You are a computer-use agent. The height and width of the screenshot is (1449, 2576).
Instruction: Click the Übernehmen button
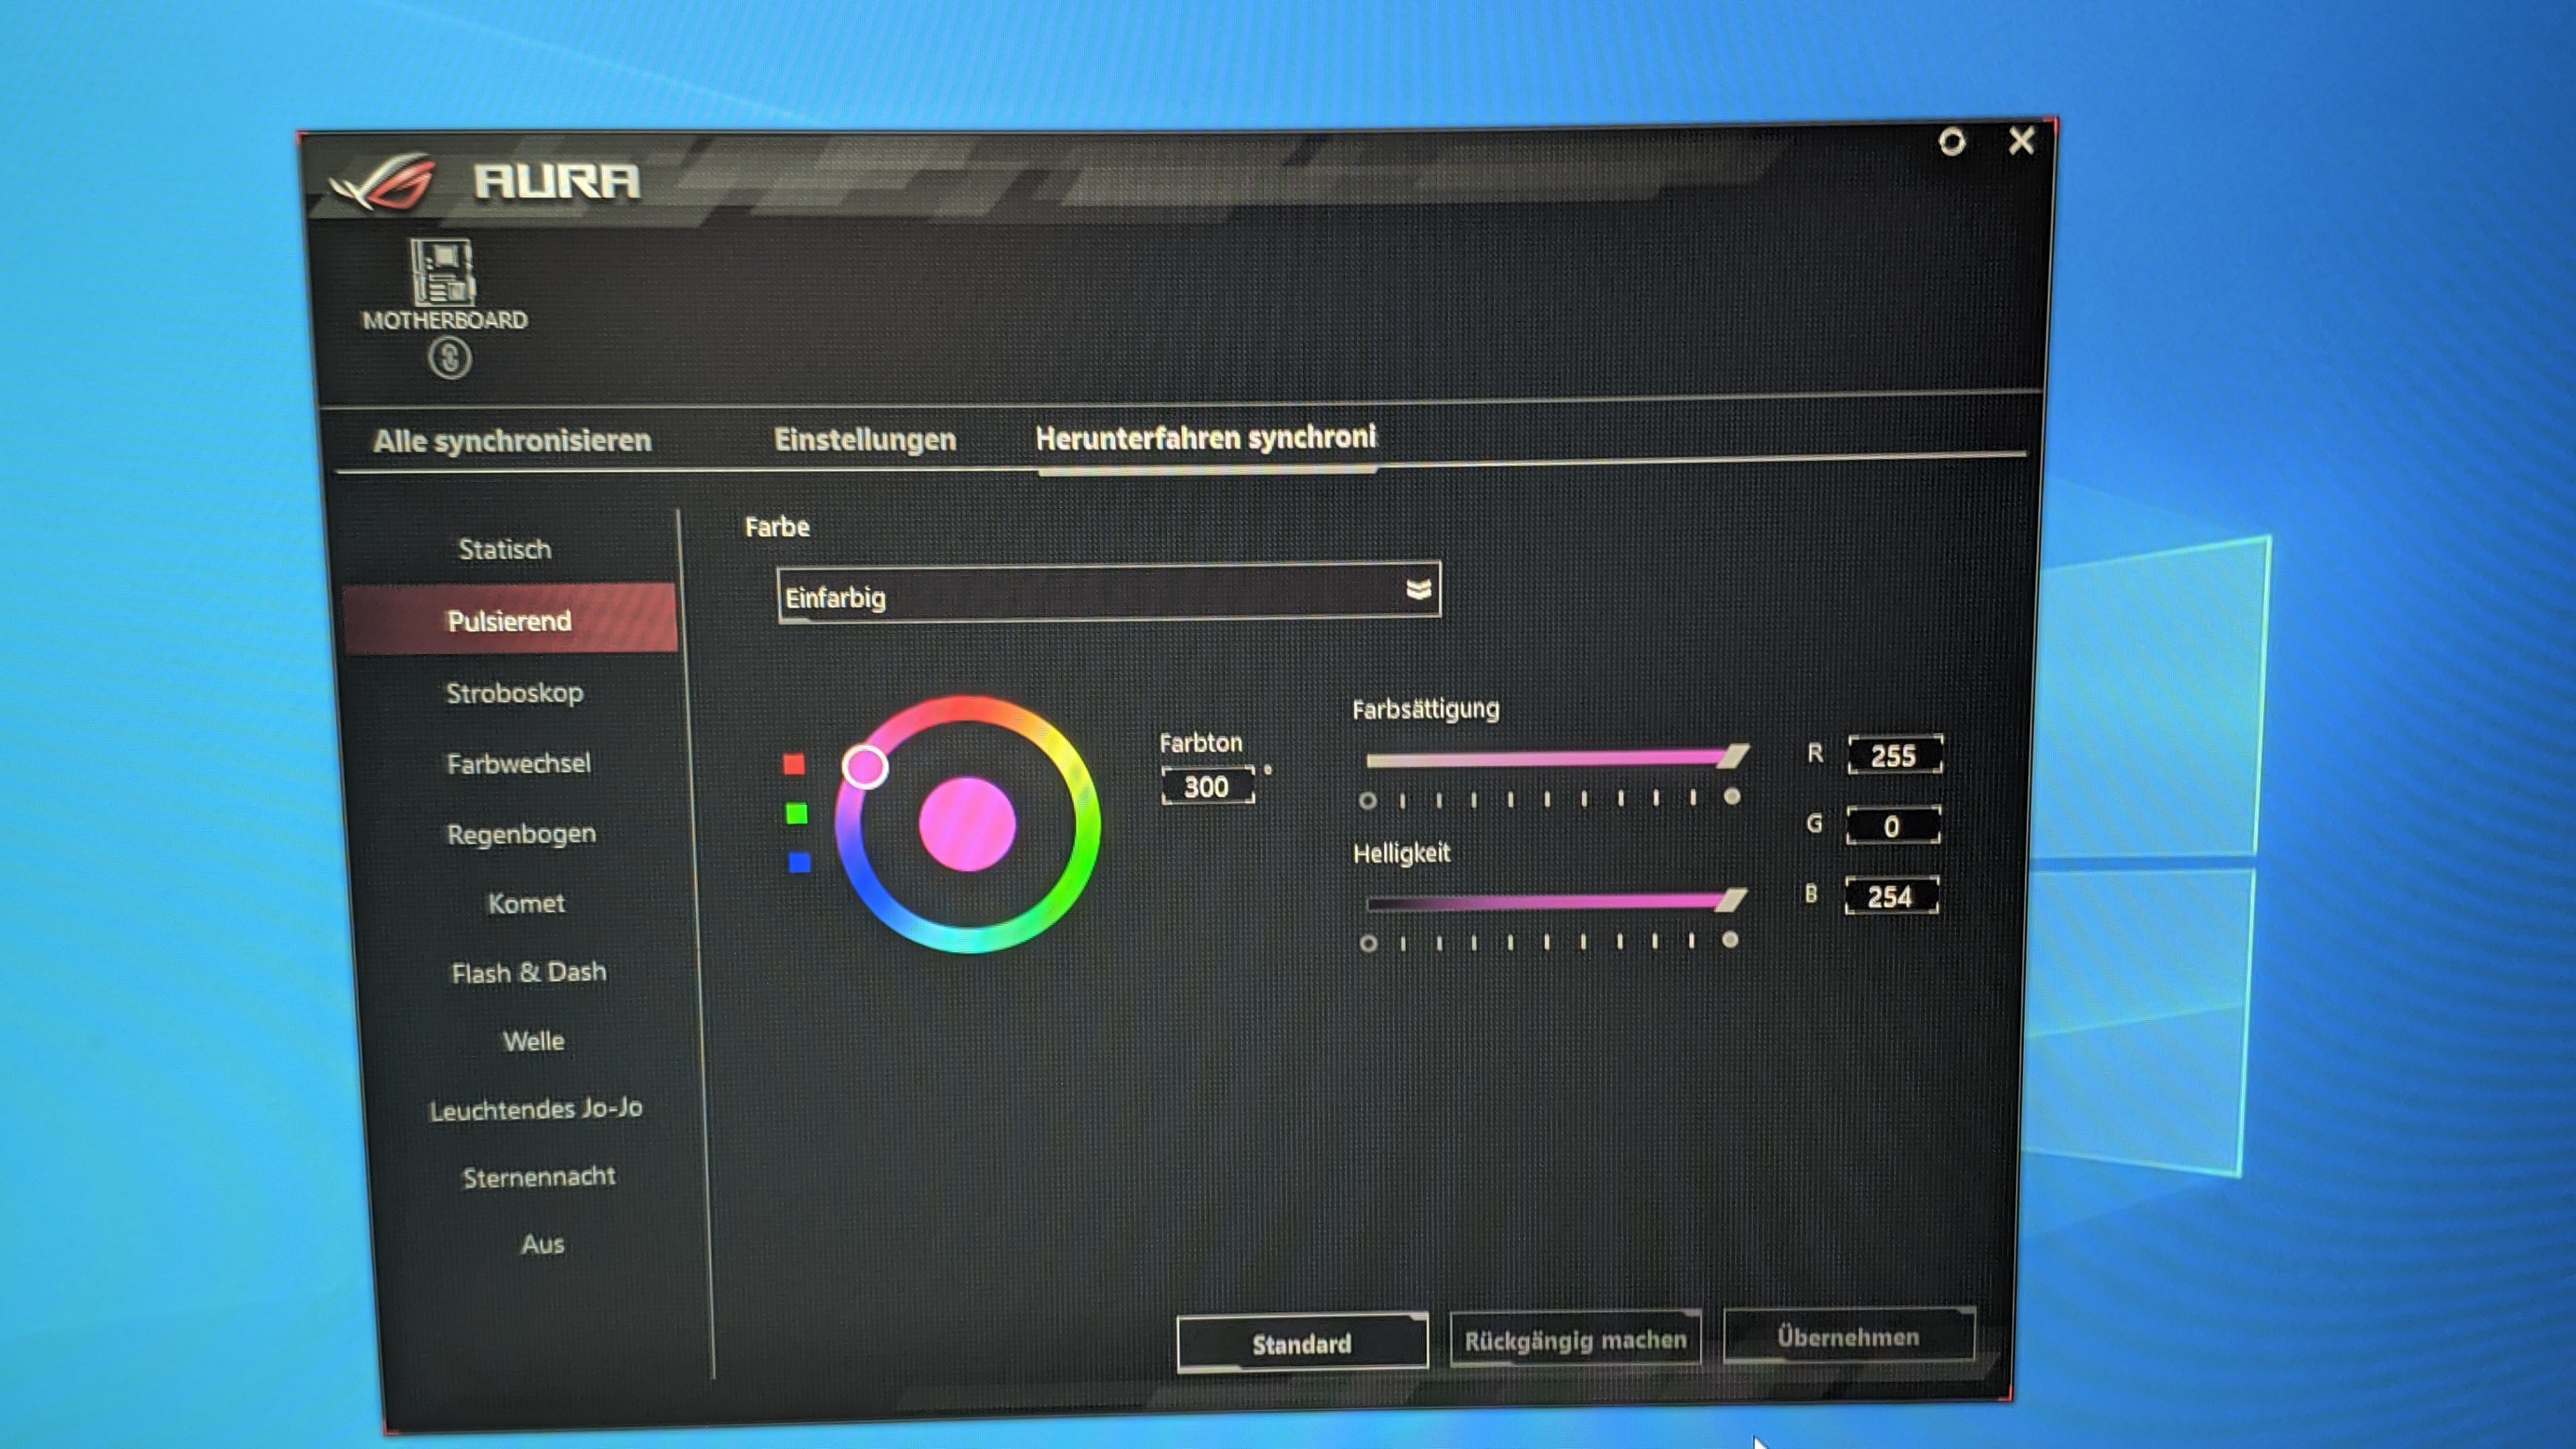(1848, 1337)
